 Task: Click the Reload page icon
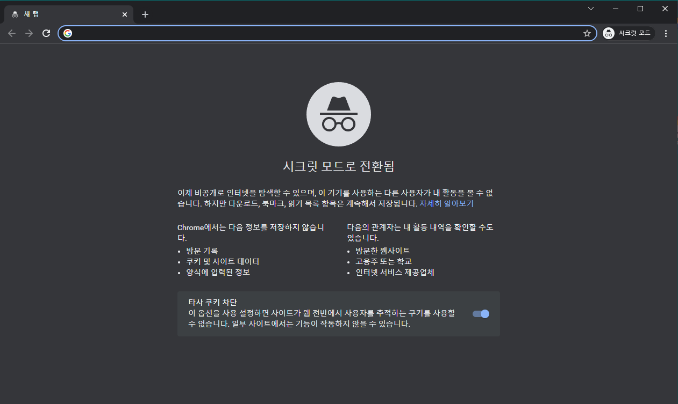[x=46, y=33]
